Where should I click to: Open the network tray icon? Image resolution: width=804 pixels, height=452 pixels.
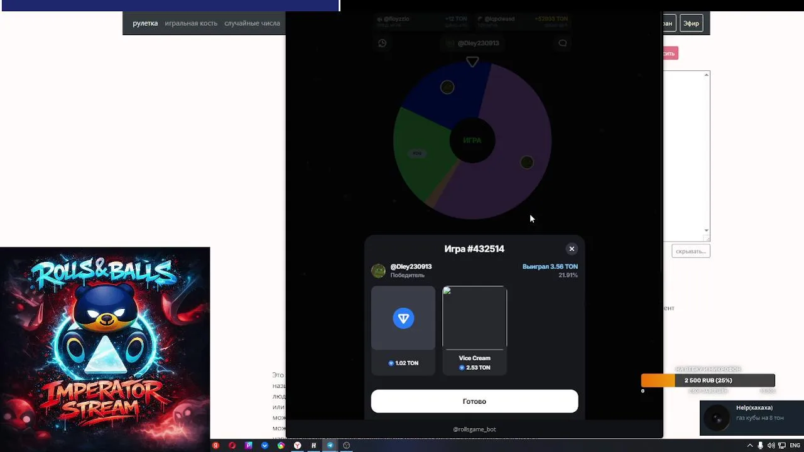[781, 445]
